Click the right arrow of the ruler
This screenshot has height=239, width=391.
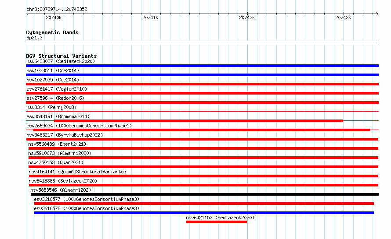coord(377,14)
